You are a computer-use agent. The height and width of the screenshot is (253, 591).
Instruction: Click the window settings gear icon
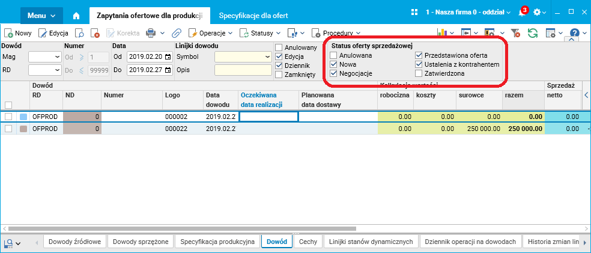tap(551, 33)
